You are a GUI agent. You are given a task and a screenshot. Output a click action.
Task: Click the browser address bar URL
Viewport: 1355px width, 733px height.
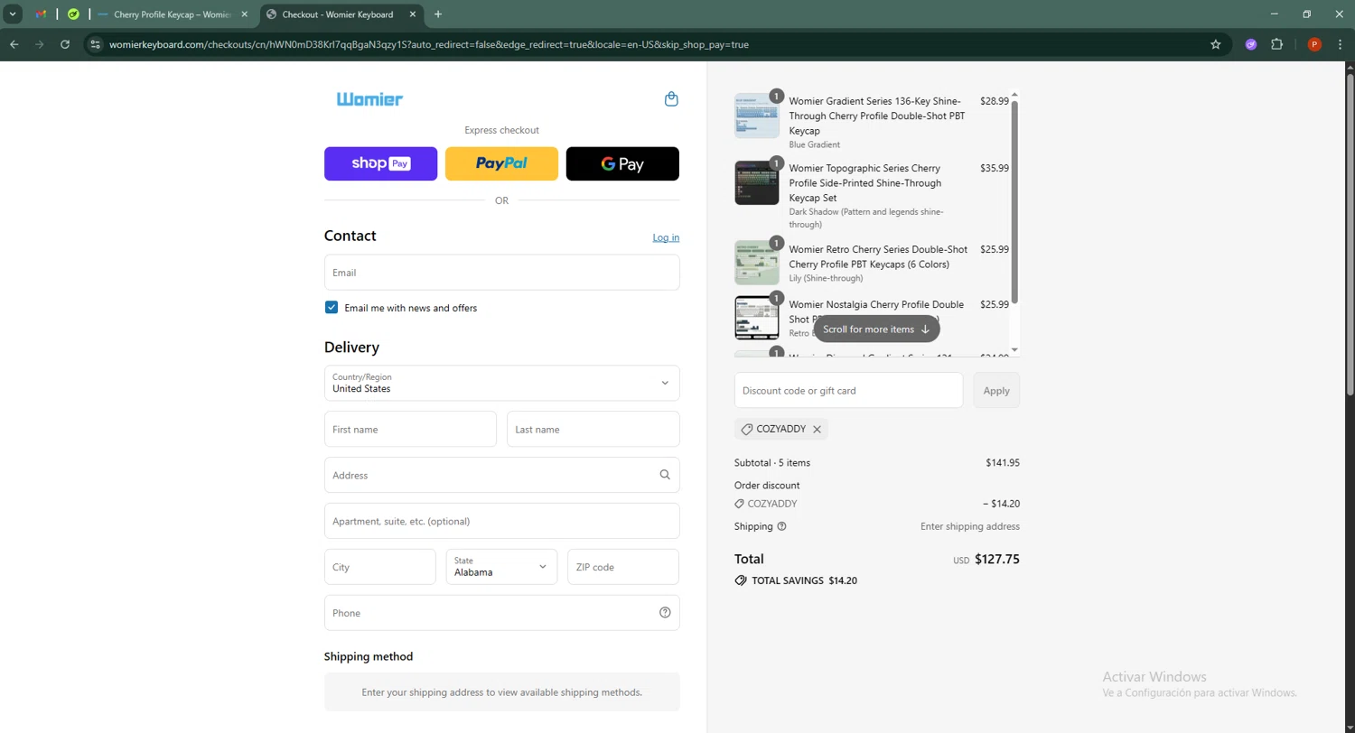pos(428,44)
